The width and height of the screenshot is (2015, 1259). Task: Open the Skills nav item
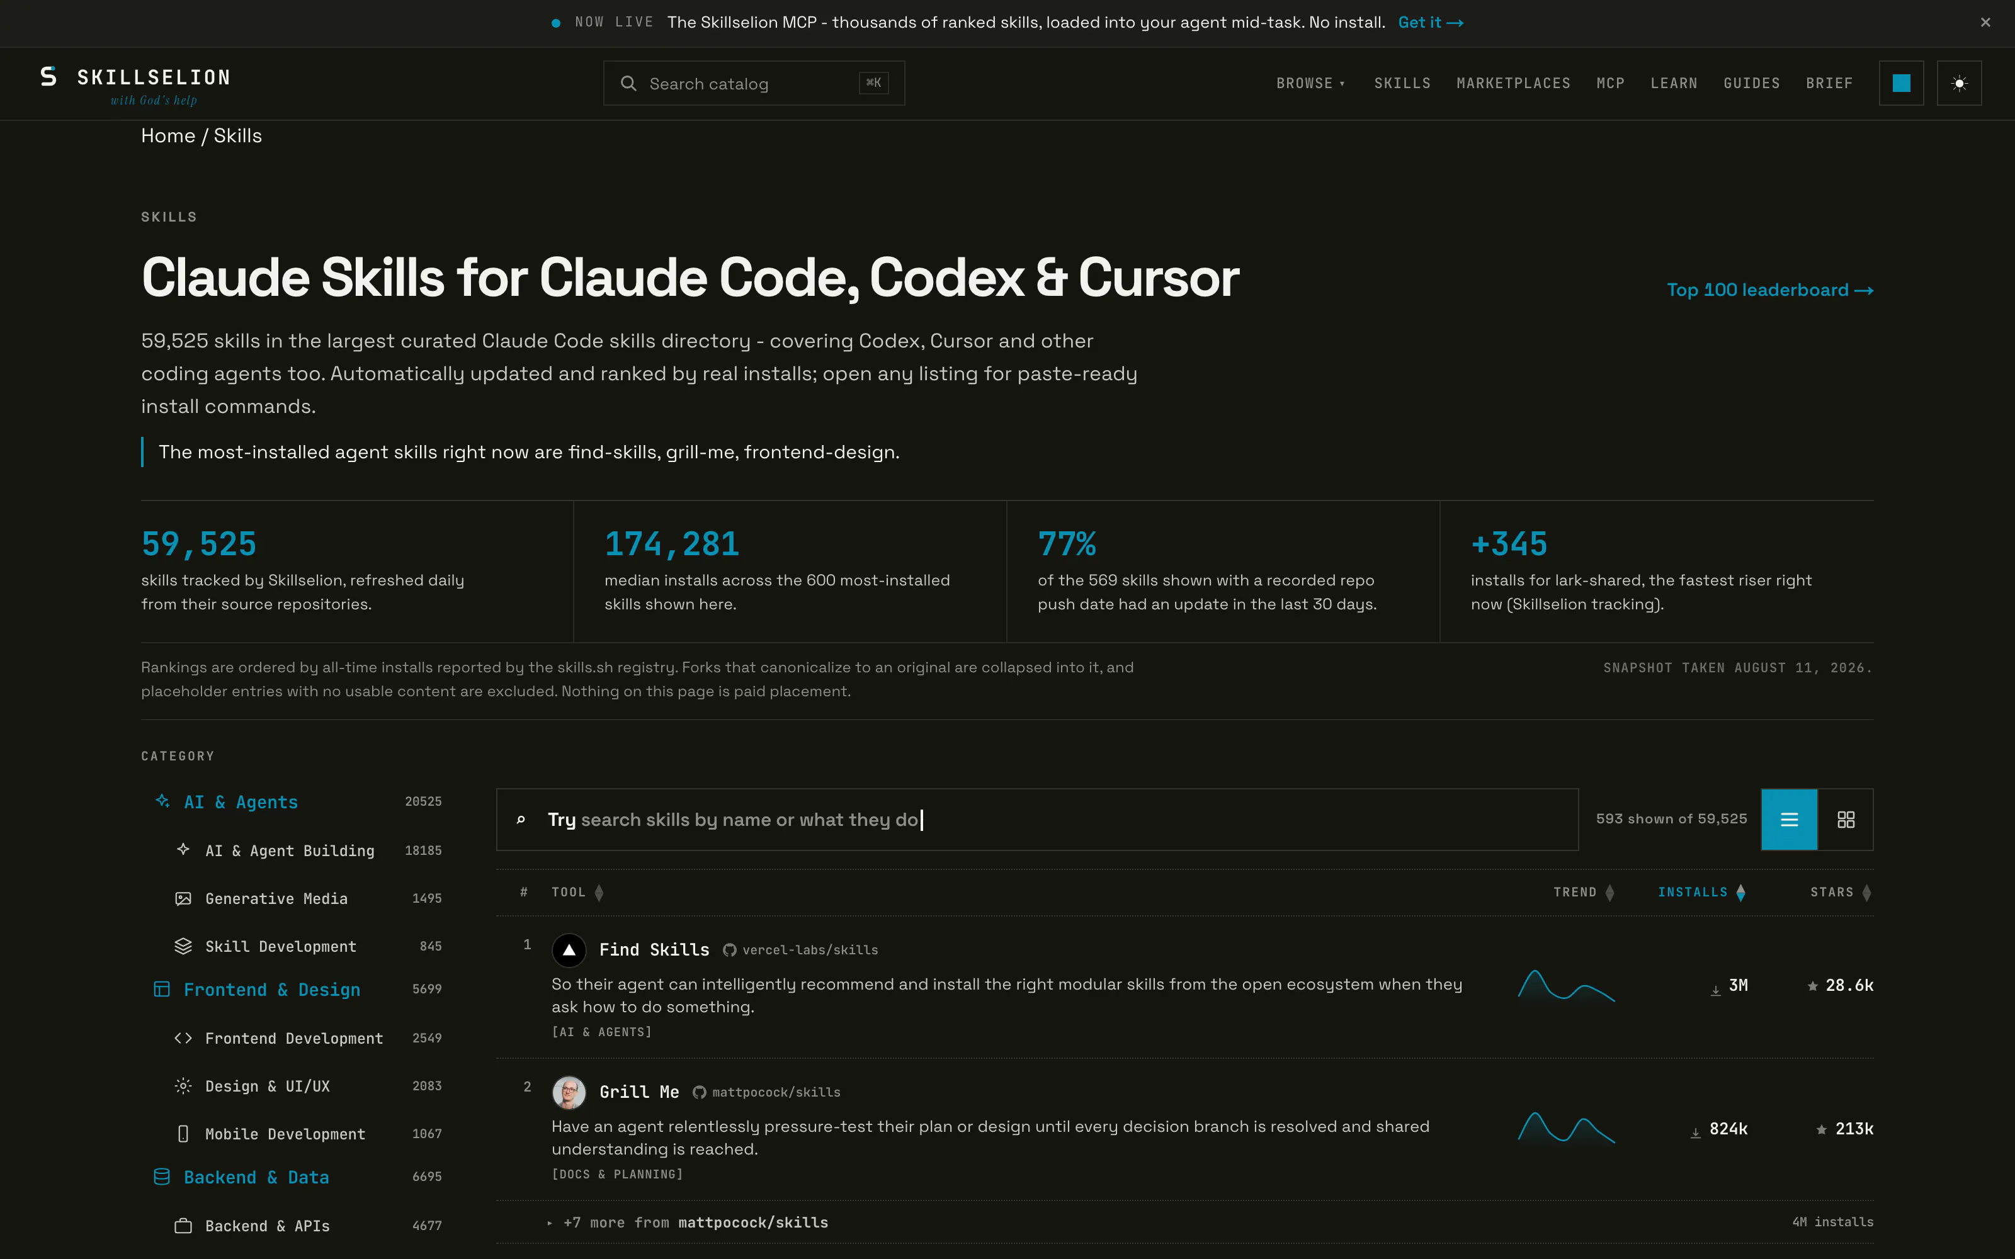[1402, 83]
